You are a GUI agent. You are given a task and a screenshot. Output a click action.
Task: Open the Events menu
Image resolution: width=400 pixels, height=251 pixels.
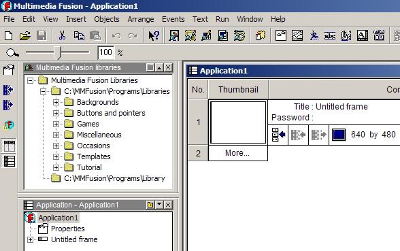tap(173, 19)
